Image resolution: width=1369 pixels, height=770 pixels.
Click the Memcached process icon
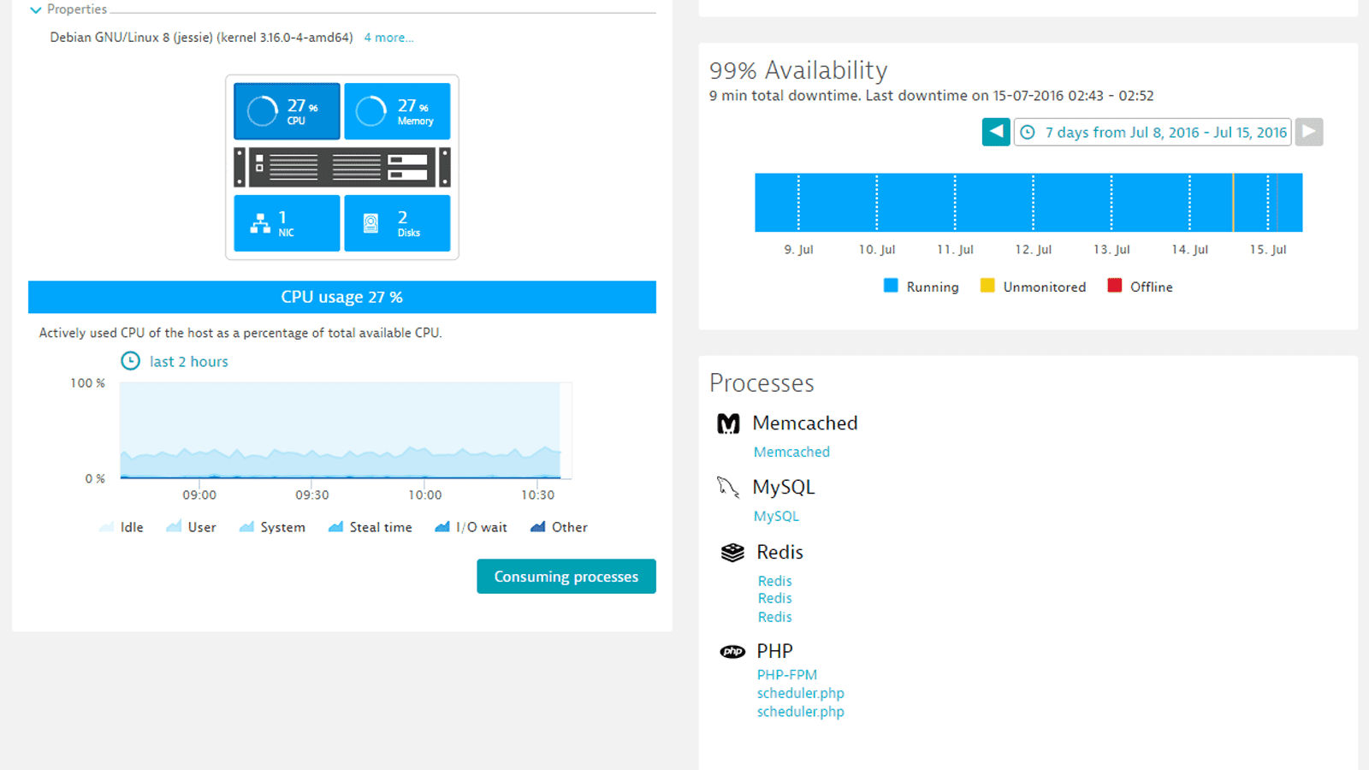point(728,423)
